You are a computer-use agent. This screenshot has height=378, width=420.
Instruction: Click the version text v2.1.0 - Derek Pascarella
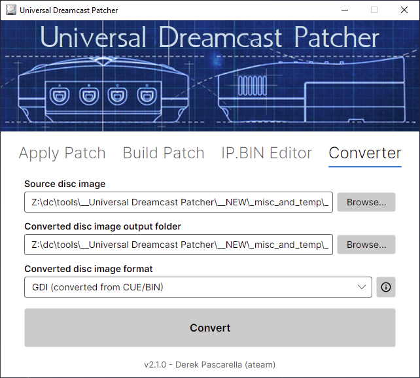click(210, 365)
